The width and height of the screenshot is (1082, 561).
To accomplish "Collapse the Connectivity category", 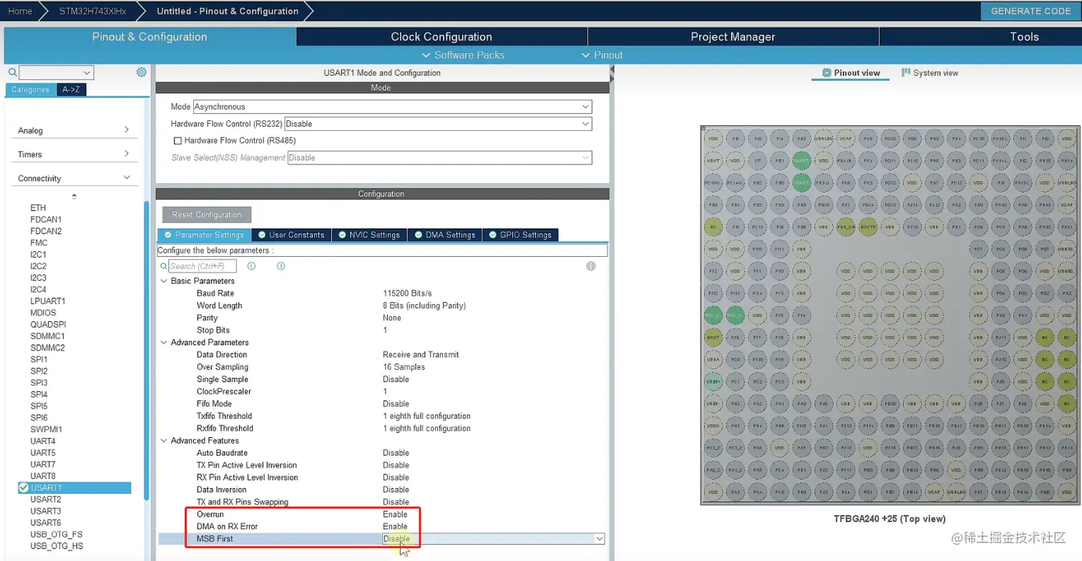I will click(74, 178).
